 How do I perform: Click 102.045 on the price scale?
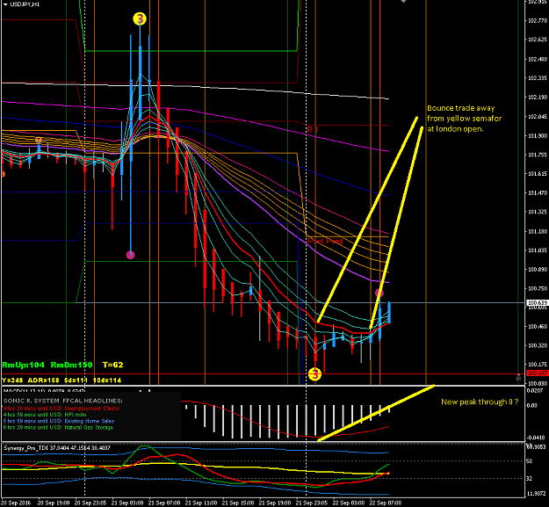coord(538,117)
